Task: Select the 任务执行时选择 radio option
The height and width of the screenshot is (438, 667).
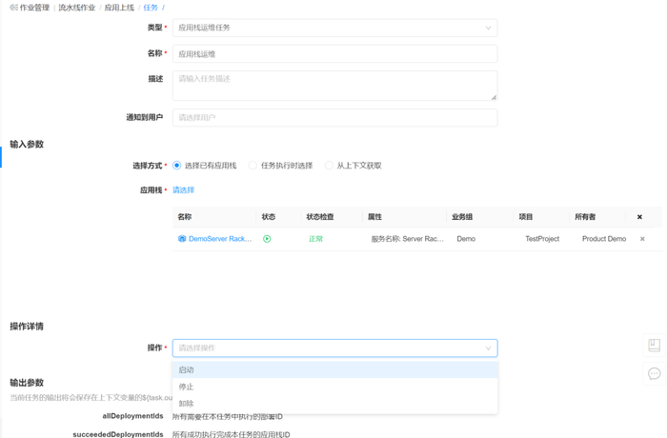Action: click(253, 166)
